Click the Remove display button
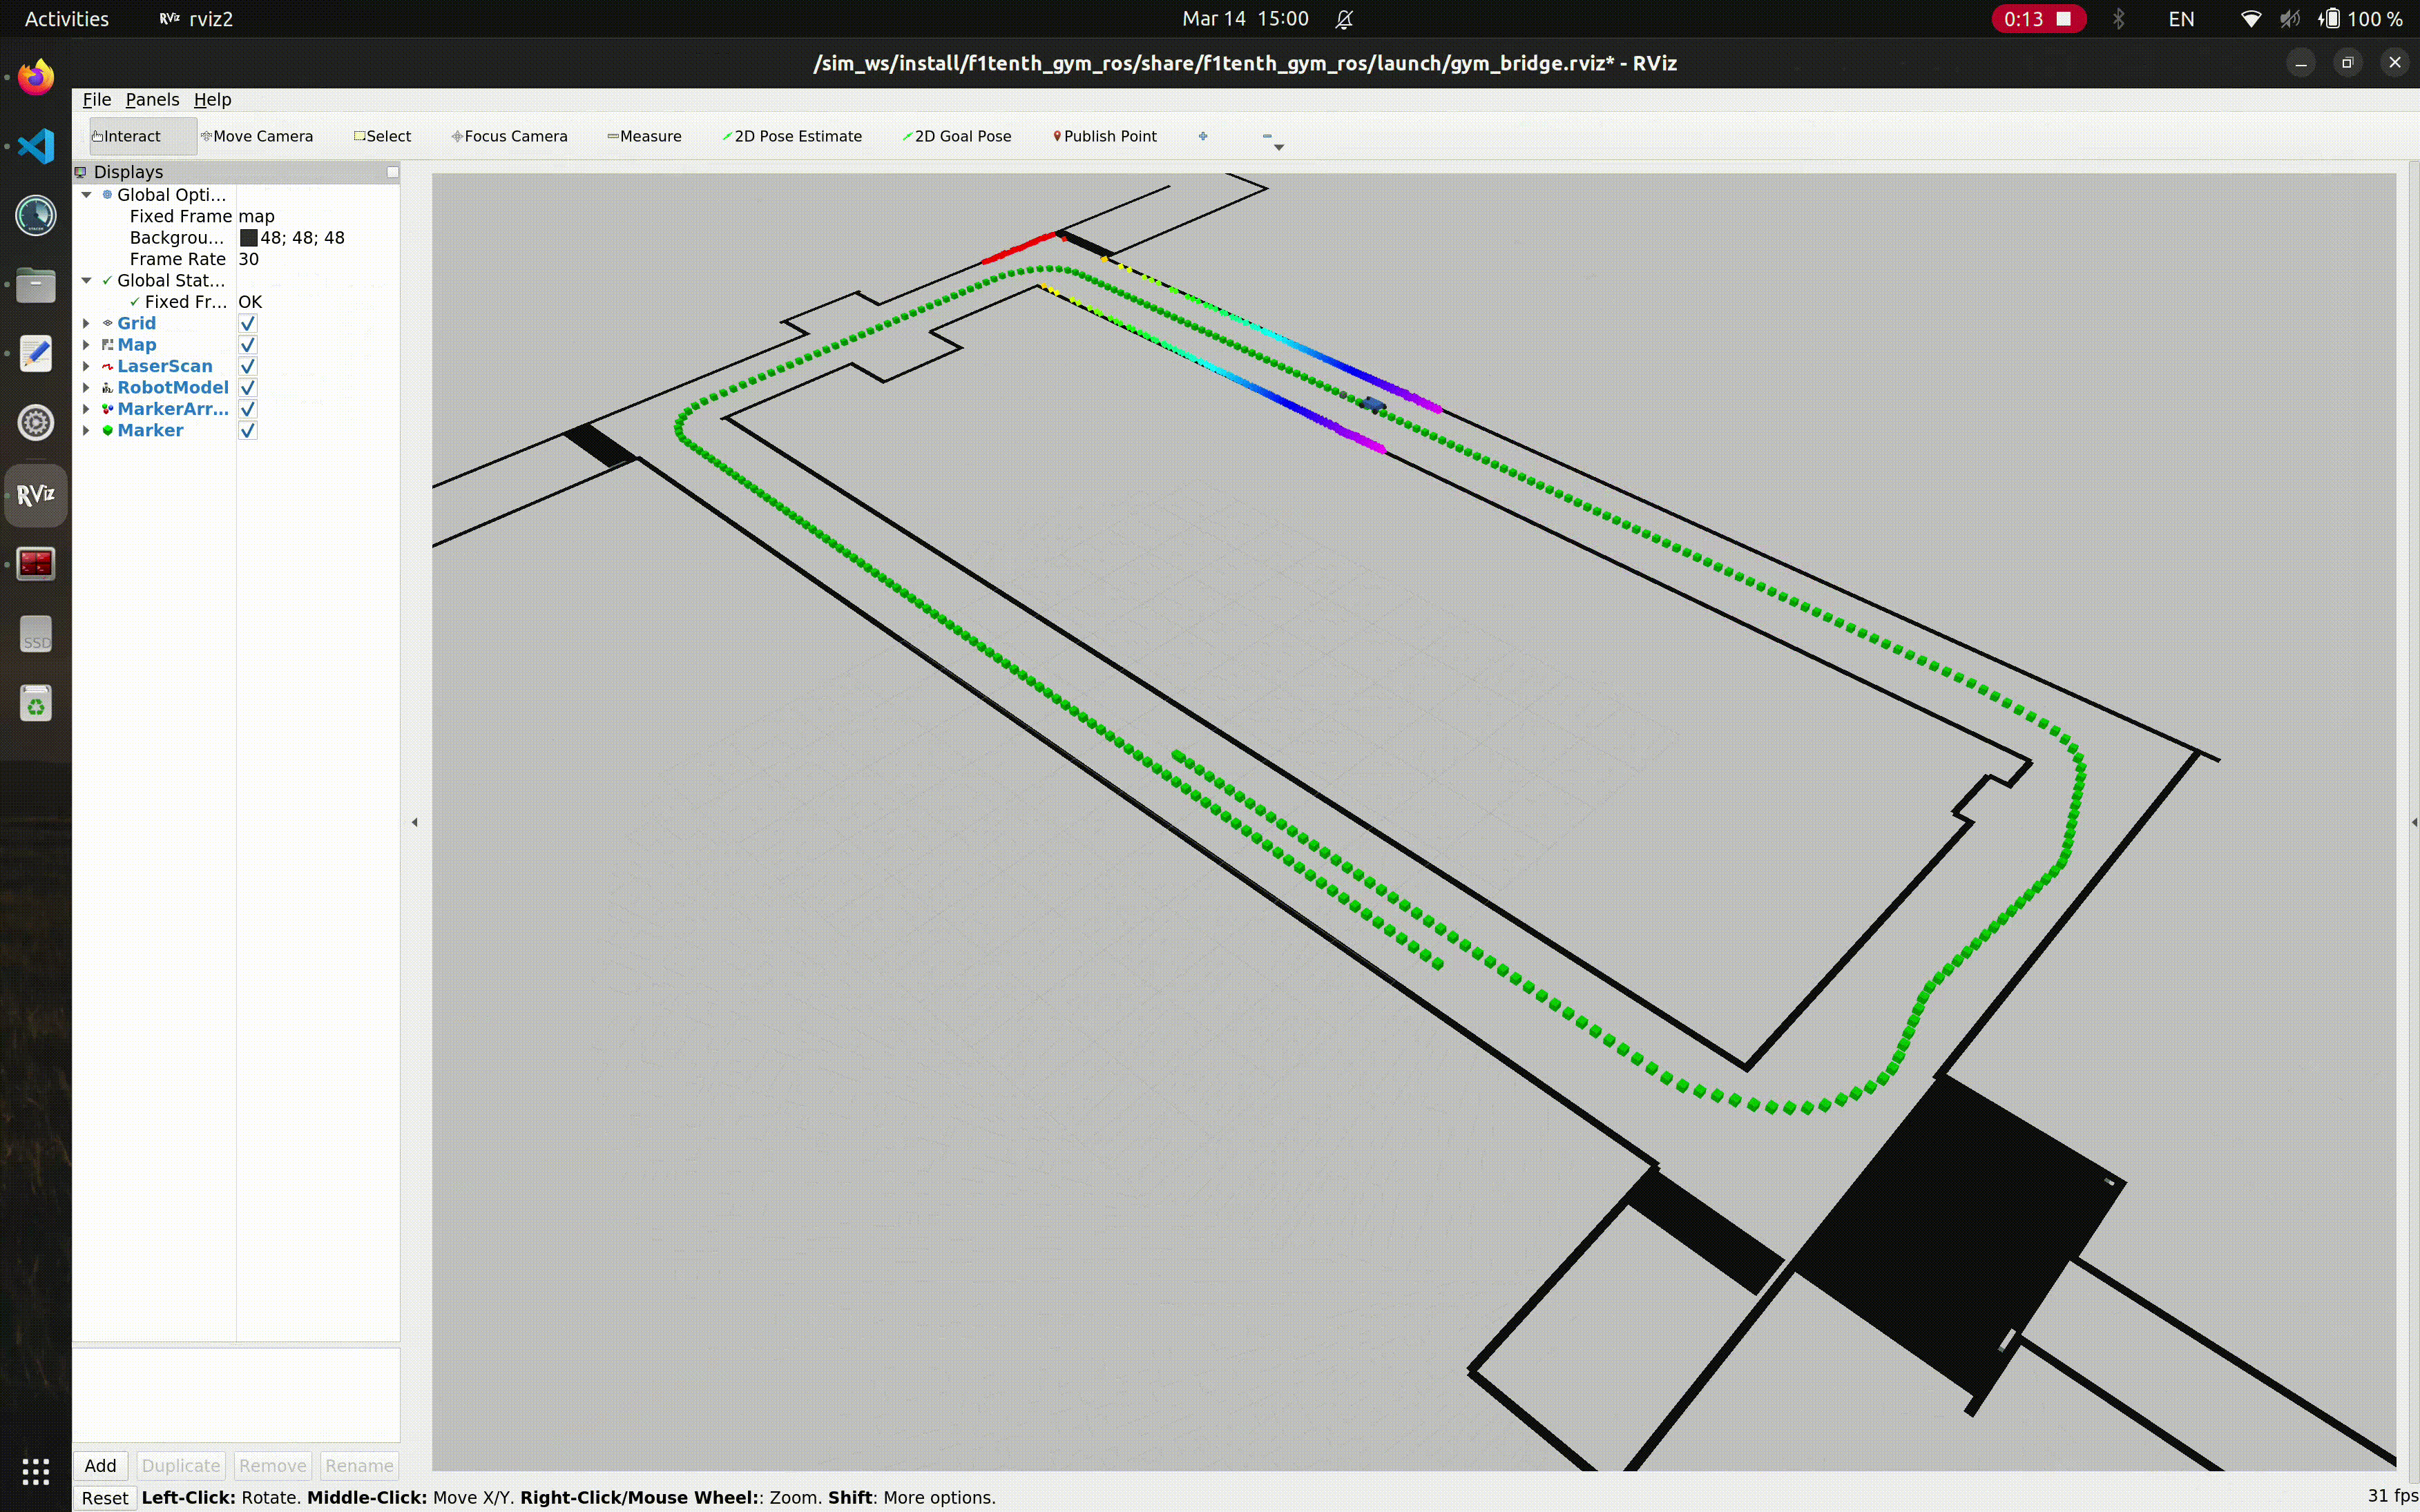The width and height of the screenshot is (2420, 1512). coord(273,1466)
